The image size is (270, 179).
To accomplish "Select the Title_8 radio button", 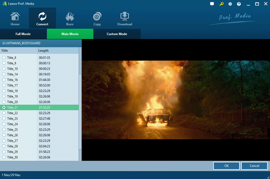I will (4, 57).
